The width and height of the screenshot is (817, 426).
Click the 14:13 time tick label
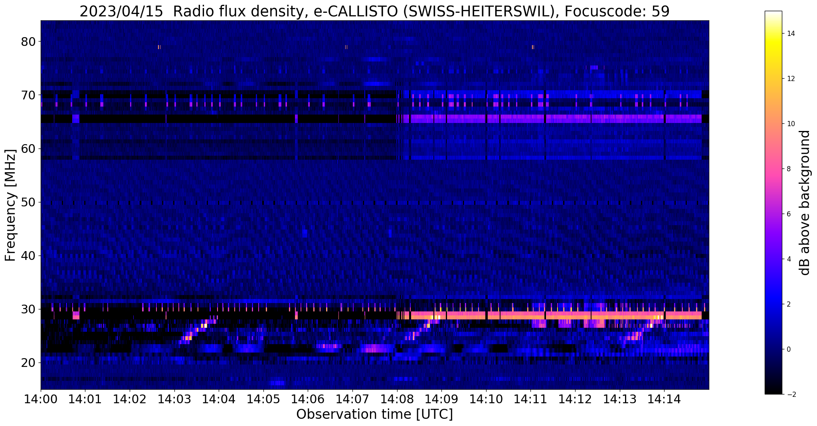point(619,399)
